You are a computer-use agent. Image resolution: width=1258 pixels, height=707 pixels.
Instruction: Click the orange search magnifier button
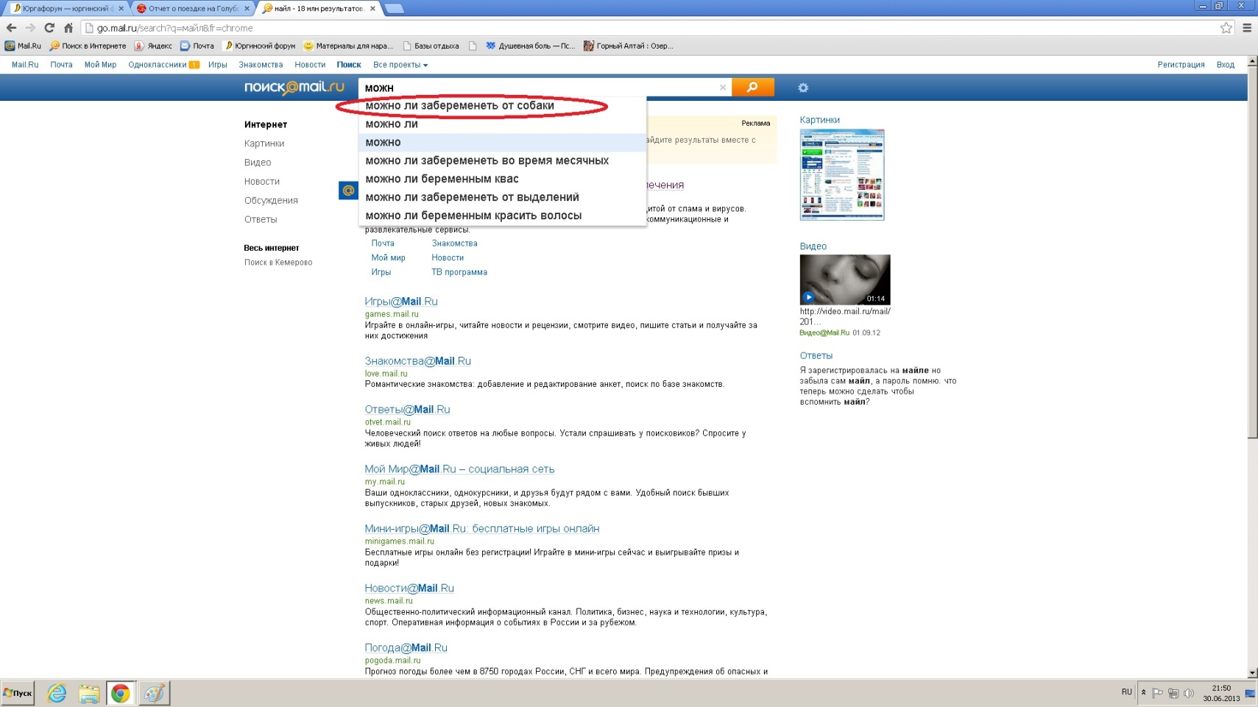(752, 88)
